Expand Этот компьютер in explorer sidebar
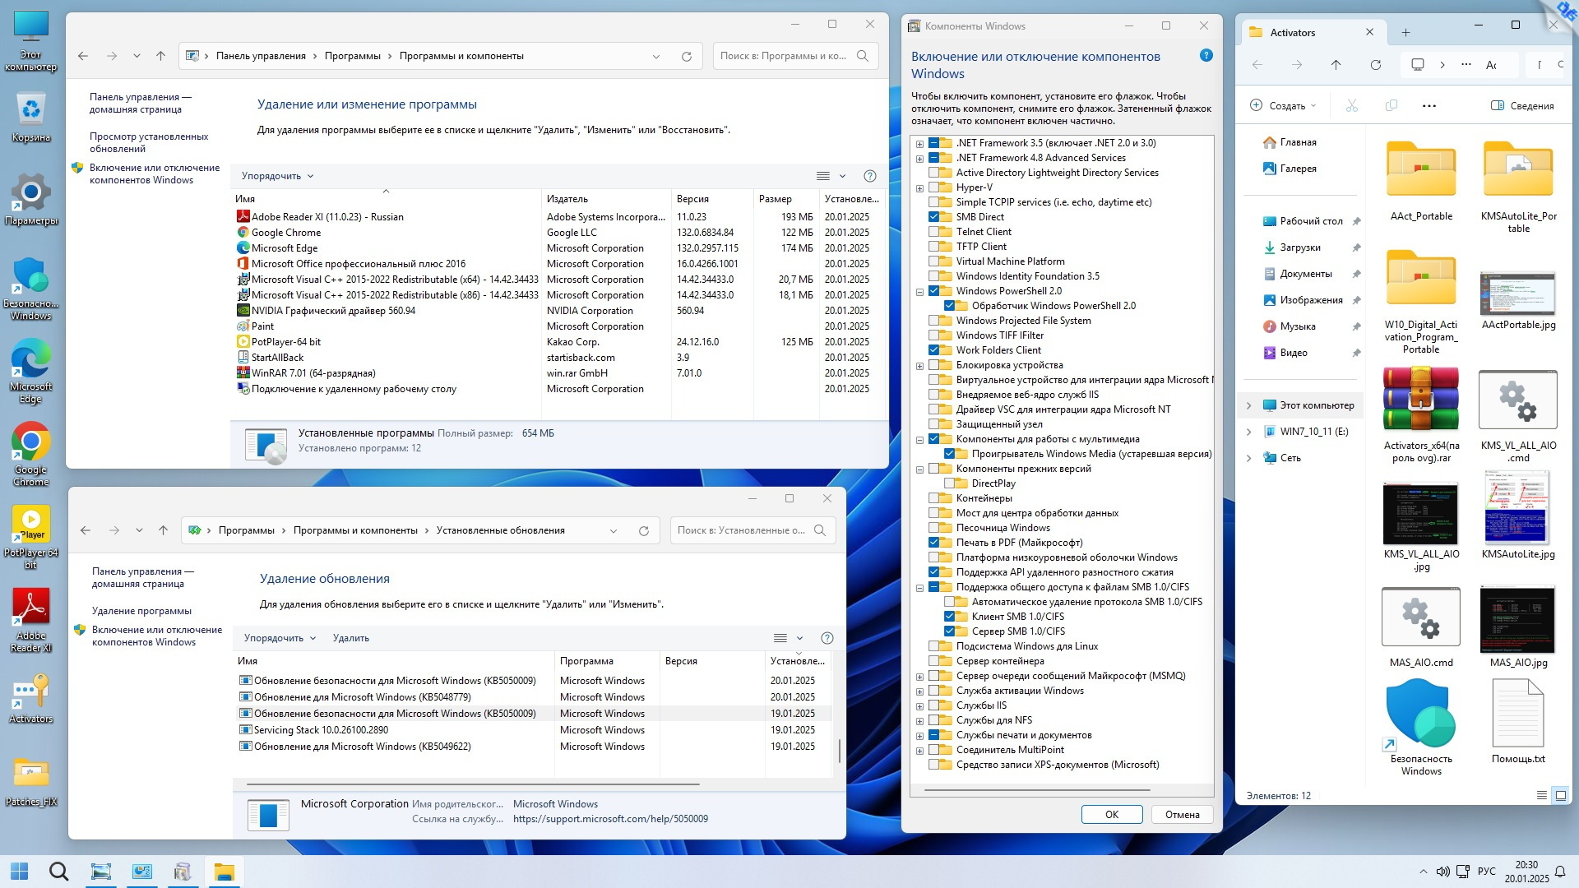Viewport: 1579px width, 888px height. (1248, 405)
